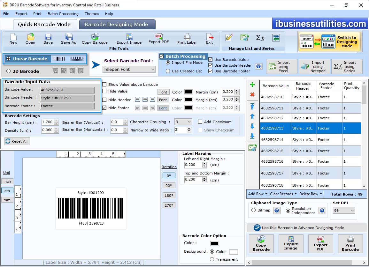369x267 pixels.
Task: Click Import using Excel button
Action: [282, 67]
